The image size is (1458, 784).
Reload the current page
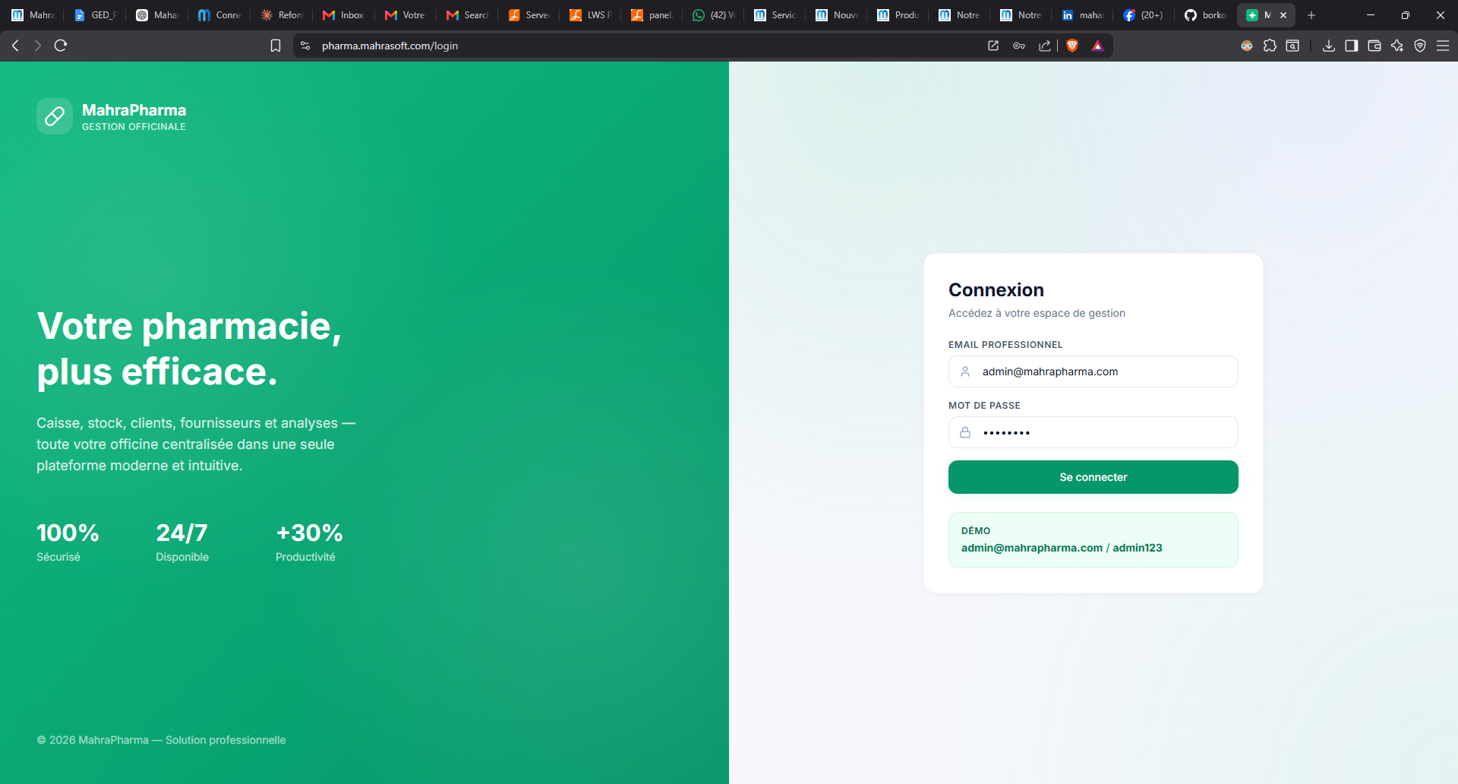[61, 46]
